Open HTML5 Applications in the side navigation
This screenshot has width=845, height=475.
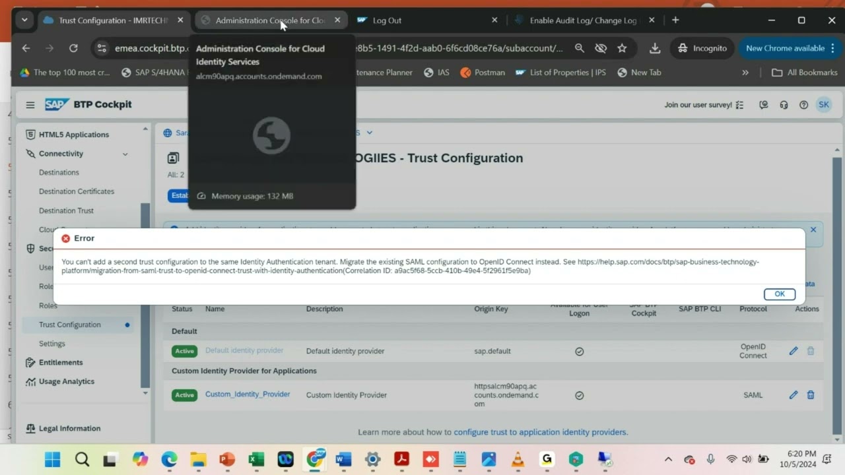point(74,135)
